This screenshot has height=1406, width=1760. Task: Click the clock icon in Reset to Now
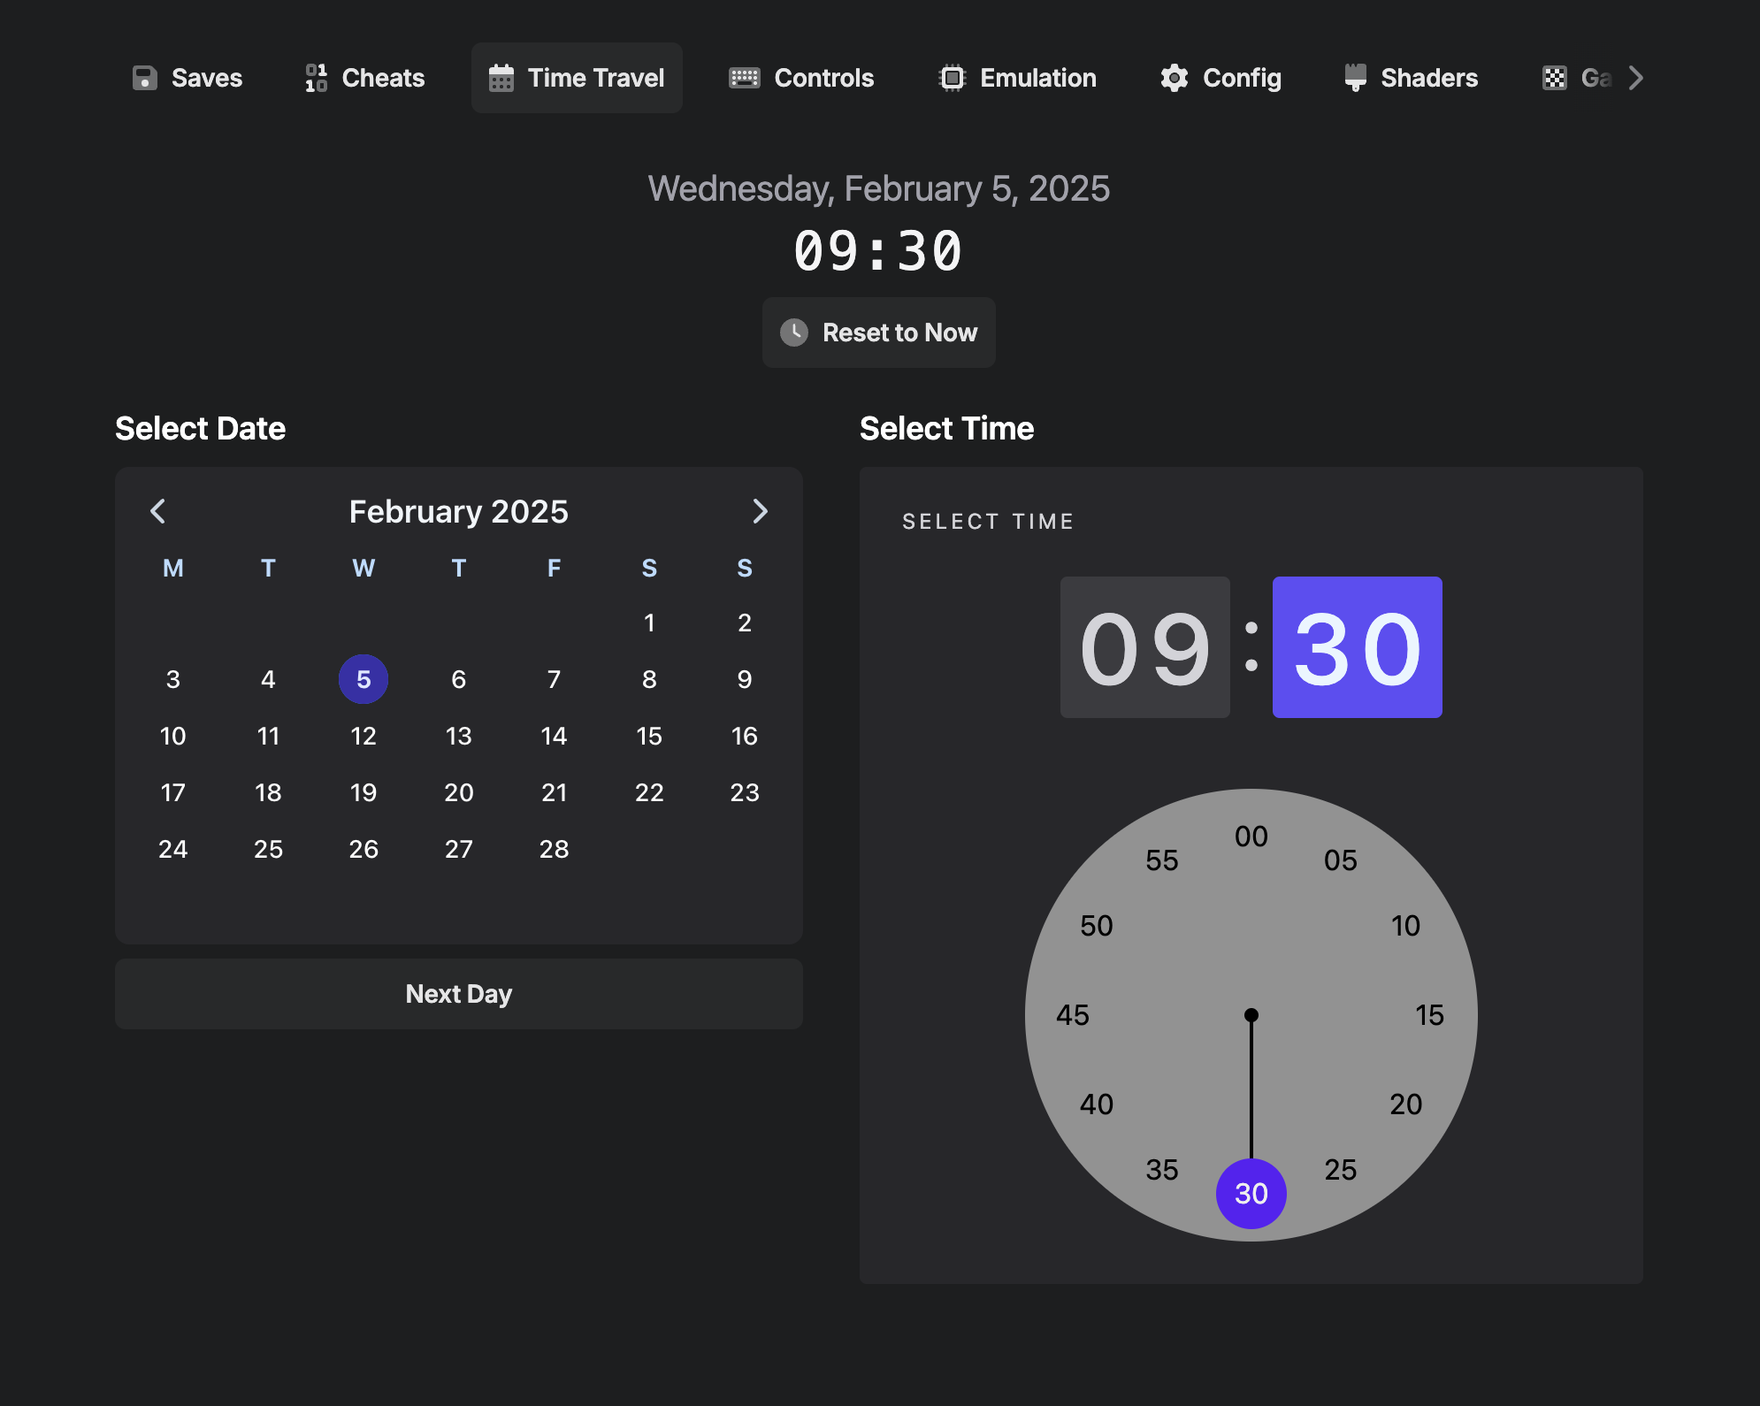click(794, 332)
